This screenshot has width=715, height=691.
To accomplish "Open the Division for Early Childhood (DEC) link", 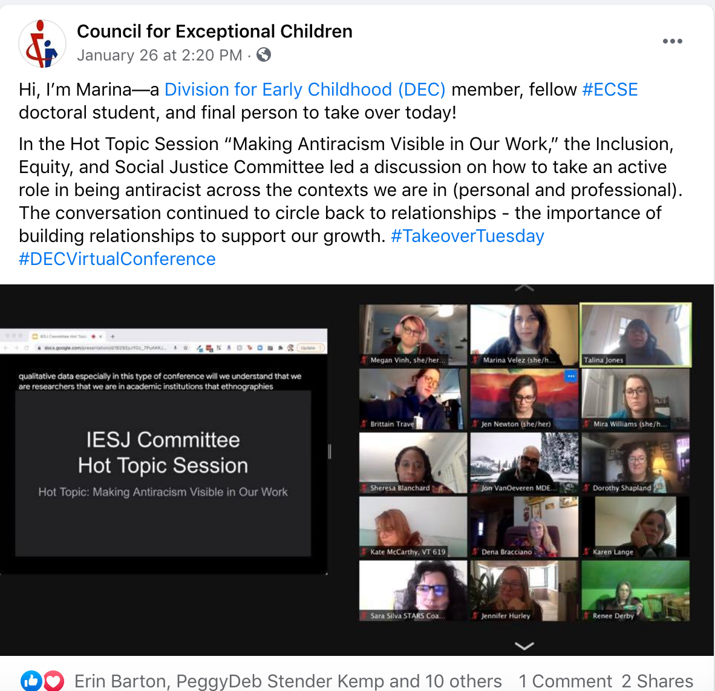I will [305, 90].
